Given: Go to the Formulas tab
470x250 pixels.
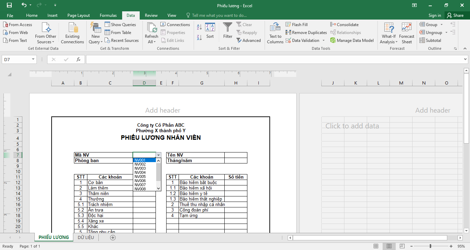Looking at the screenshot, I should coord(108,15).
